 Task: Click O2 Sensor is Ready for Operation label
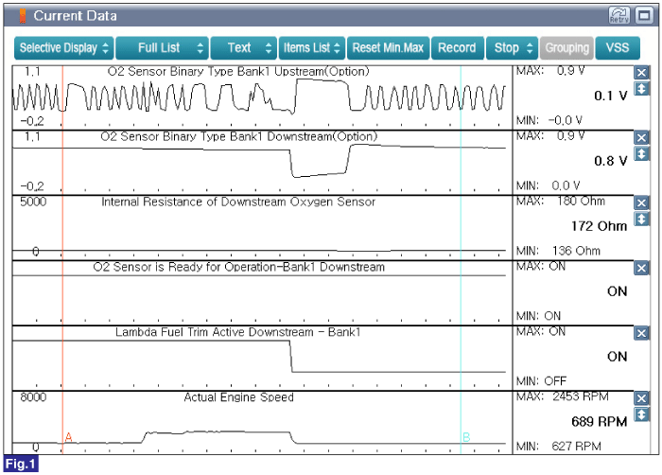239,267
